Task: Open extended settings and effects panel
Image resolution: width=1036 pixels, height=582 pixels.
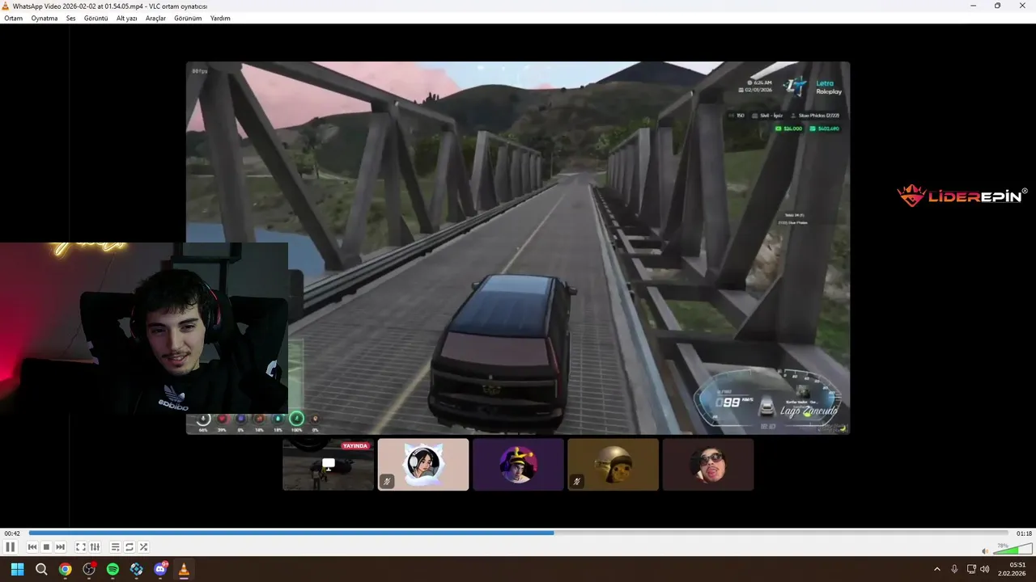Action: click(95, 547)
